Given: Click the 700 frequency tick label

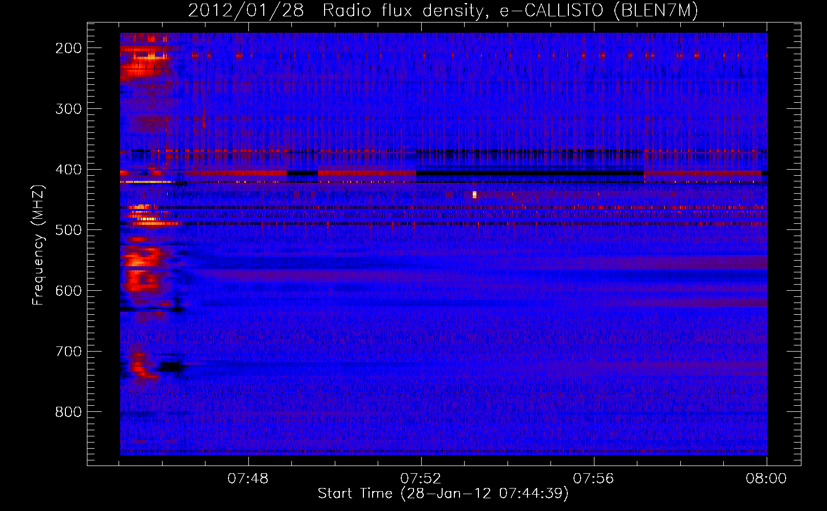Looking at the screenshot, I should coord(68,352).
